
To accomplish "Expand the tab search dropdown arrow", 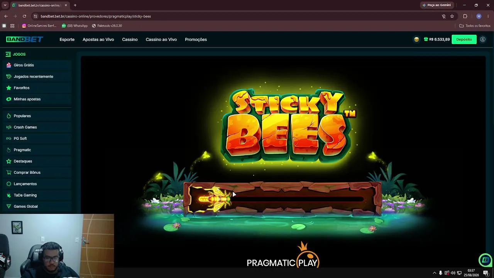I will click(x=5, y=5).
